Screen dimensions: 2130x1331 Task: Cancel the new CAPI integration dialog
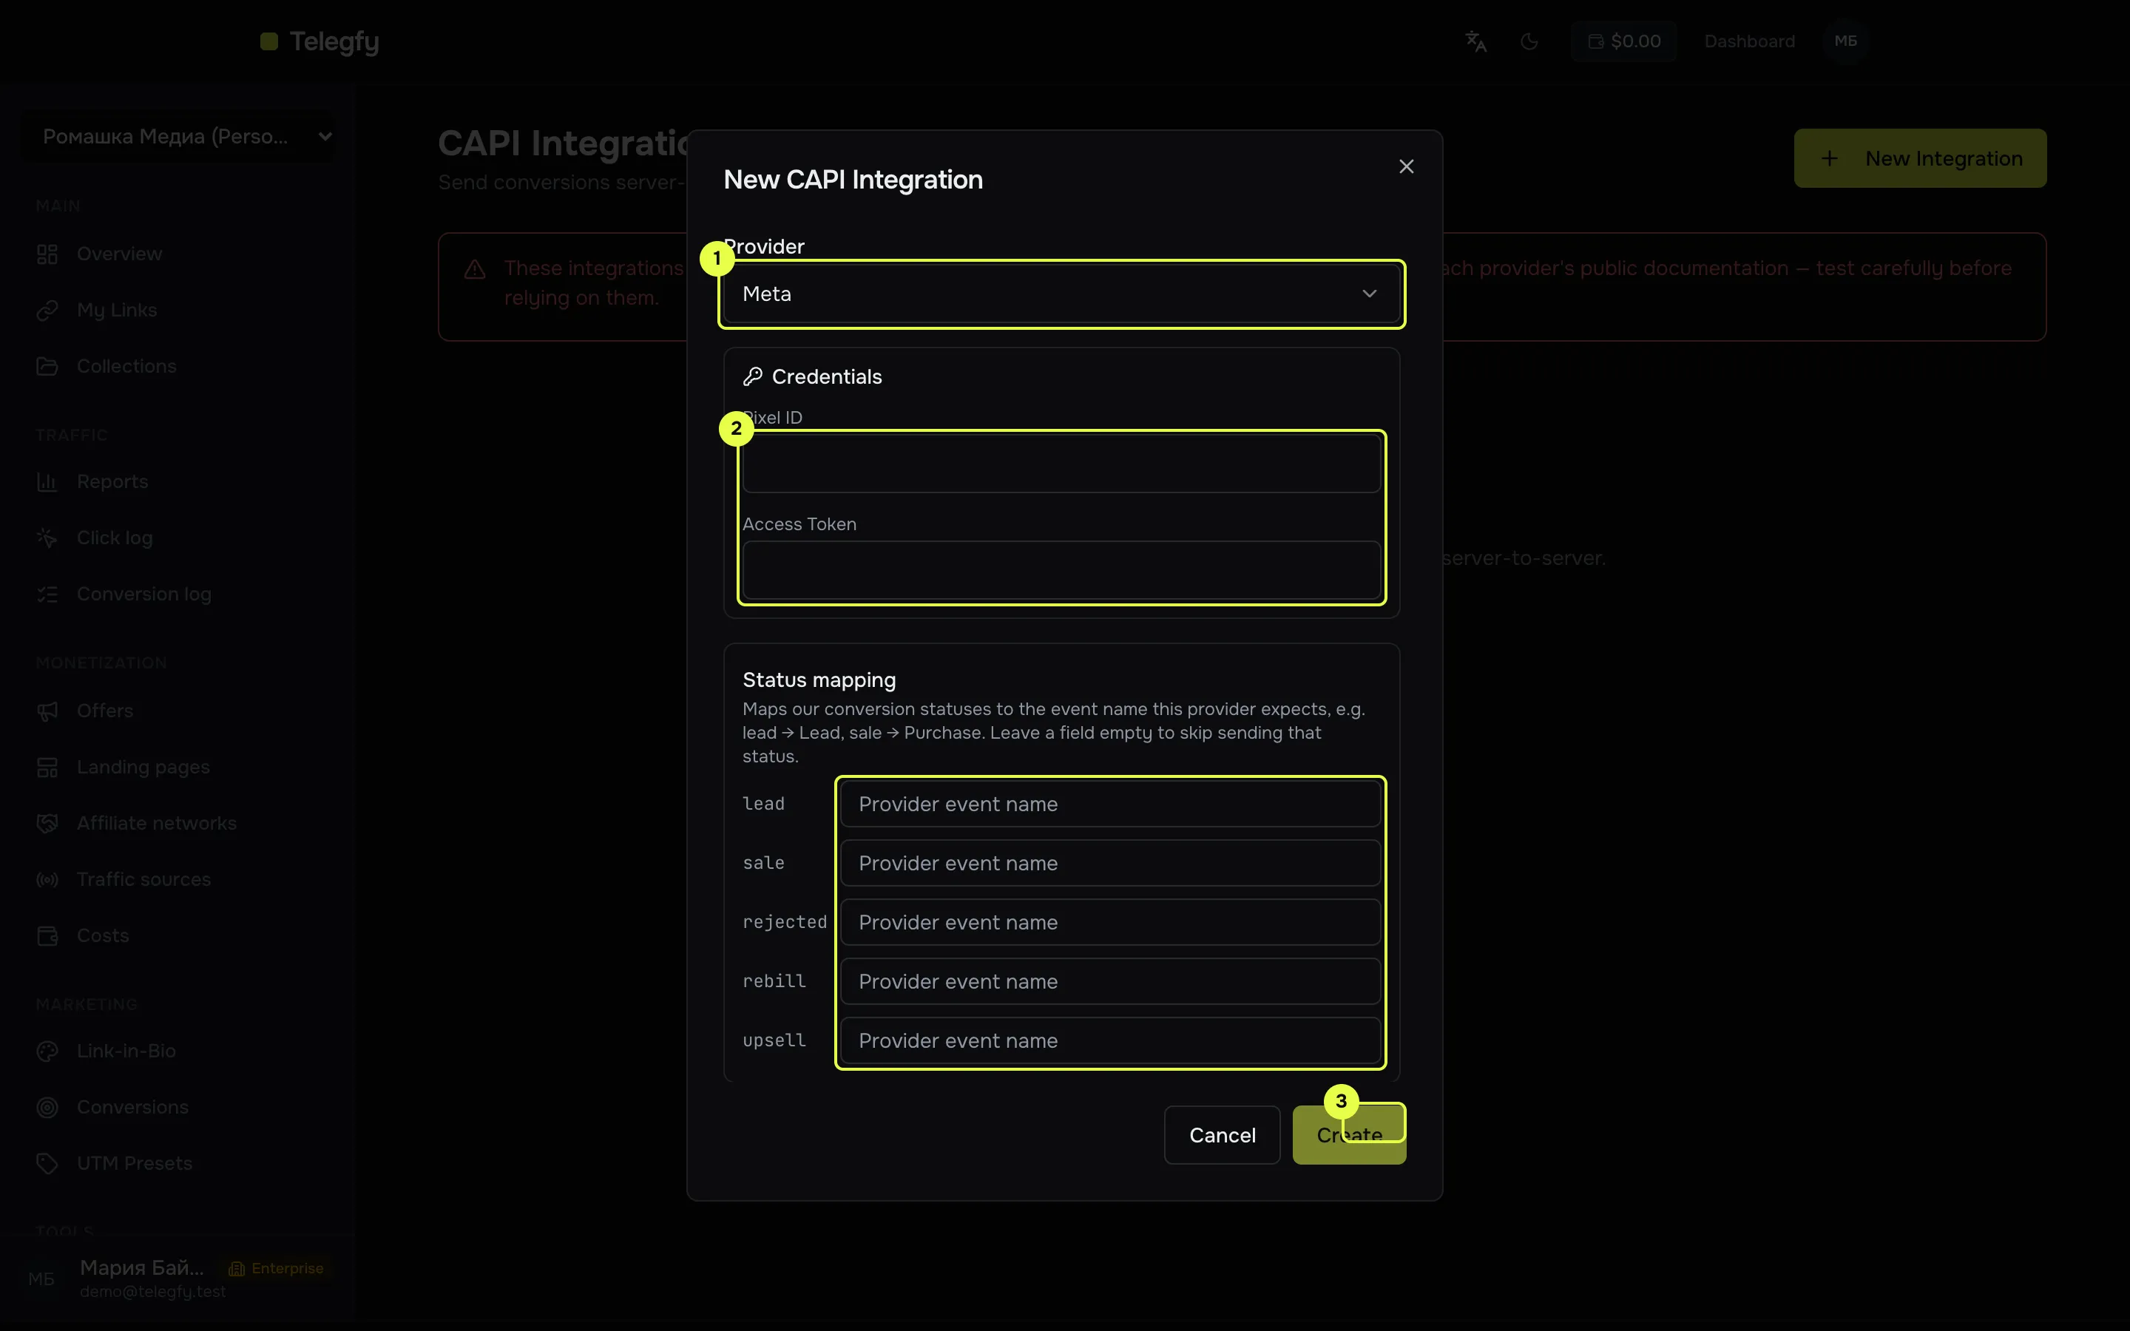tap(1222, 1135)
